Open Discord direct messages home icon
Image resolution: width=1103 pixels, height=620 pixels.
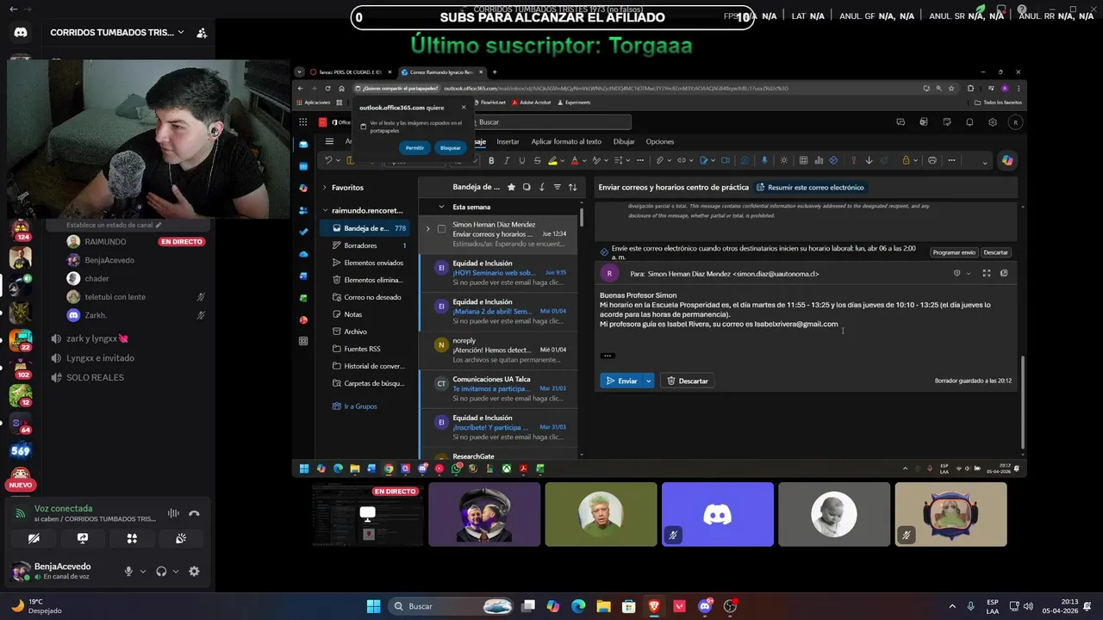pyautogui.click(x=21, y=32)
